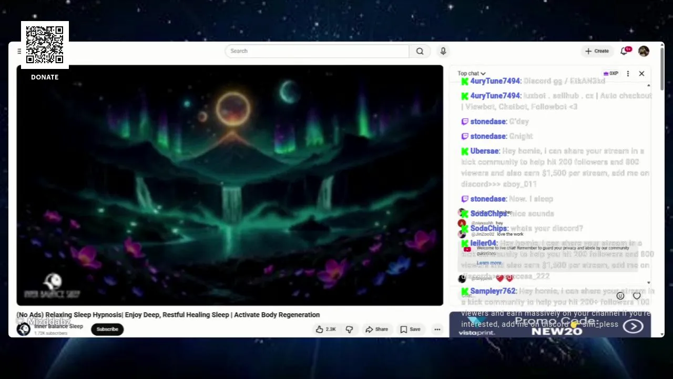Click into the Search field
Image resolution: width=673 pixels, height=379 pixels.
pos(317,51)
